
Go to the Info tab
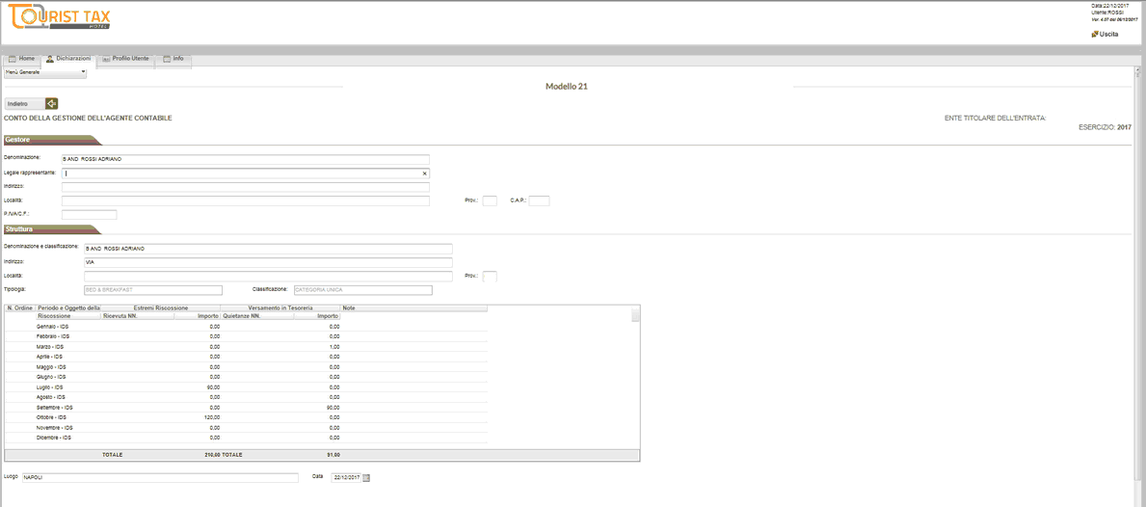(x=173, y=59)
